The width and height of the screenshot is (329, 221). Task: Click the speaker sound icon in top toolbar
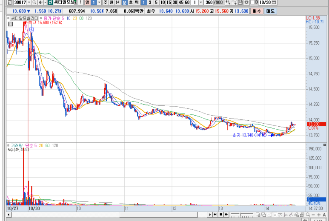pyautogui.click(x=41, y=2)
